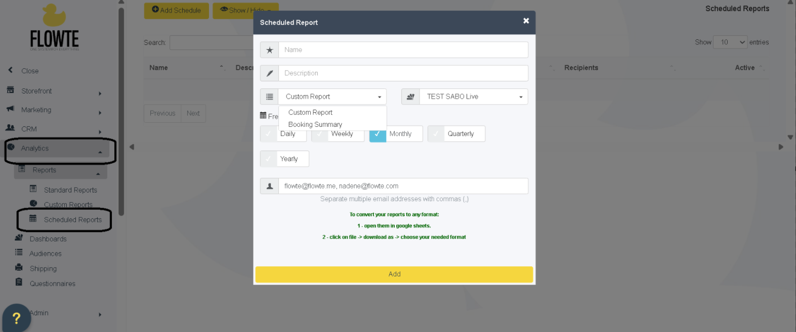Click the pencil icon beside Description field
The width and height of the screenshot is (796, 332).
pos(269,73)
